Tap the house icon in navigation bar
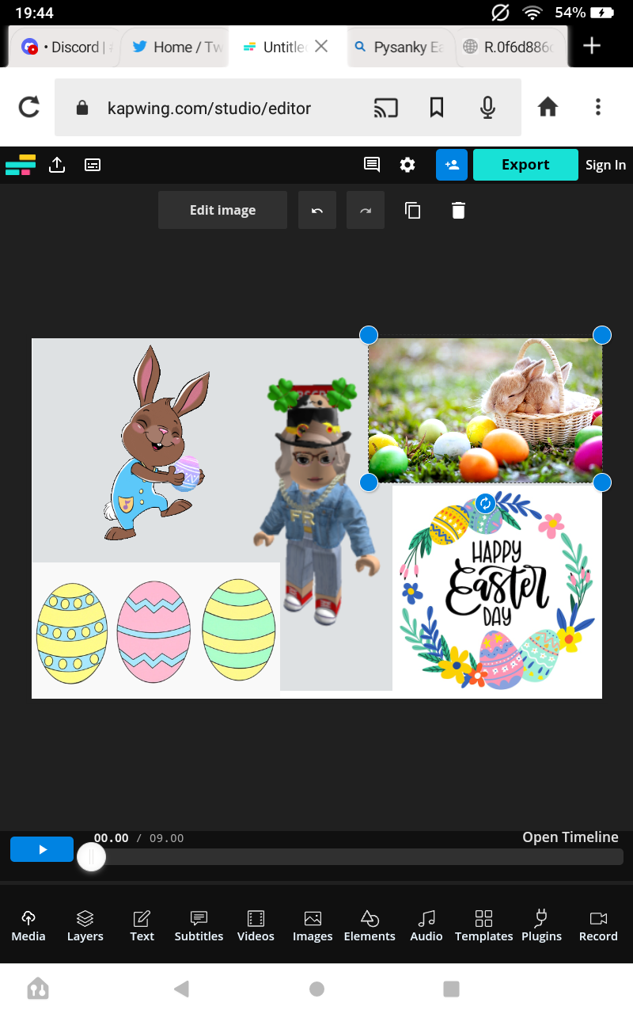This screenshot has height=1014, width=633. (x=38, y=988)
